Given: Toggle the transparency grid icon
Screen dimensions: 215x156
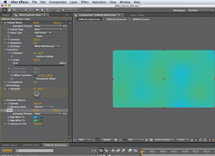Looking at the screenshot, I should click(x=151, y=140).
